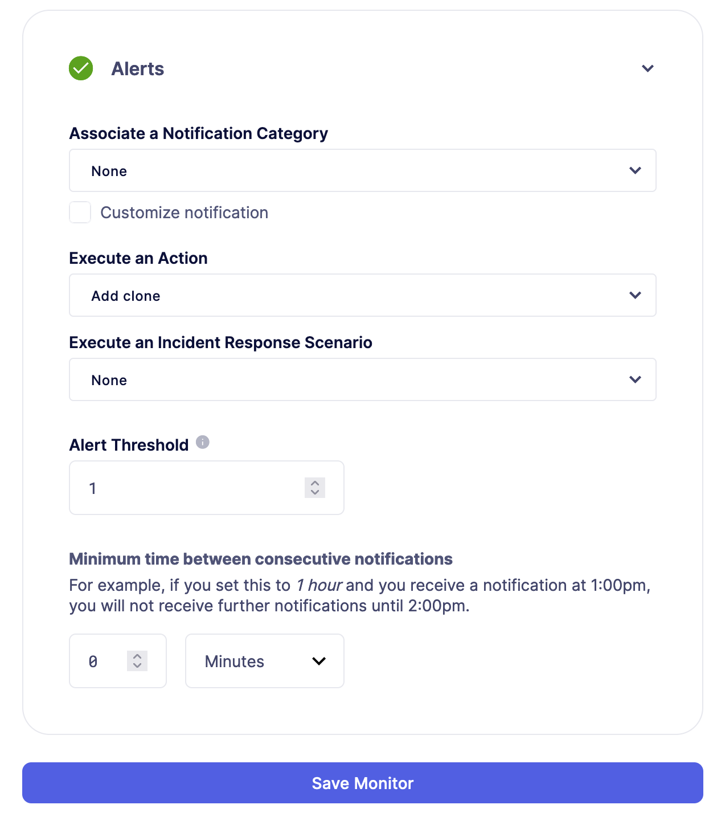The height and width of the screenshot is (817, 713).
Task: Click the Alerts section header title
Action: (x=138, y=68)
